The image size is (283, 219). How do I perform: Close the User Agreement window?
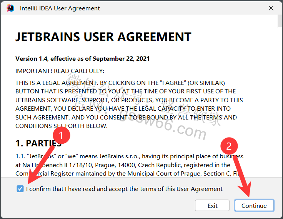pos(271,8)
